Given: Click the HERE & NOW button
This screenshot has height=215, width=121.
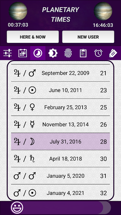Looking at the screenshot, I should click(x=33, y=37).
